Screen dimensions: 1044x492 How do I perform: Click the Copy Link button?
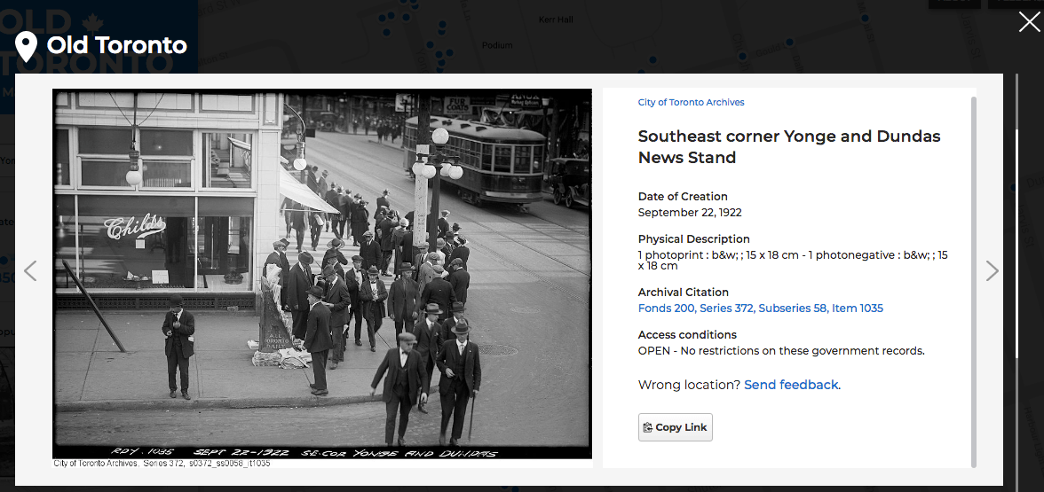click(x=675, y=427)
